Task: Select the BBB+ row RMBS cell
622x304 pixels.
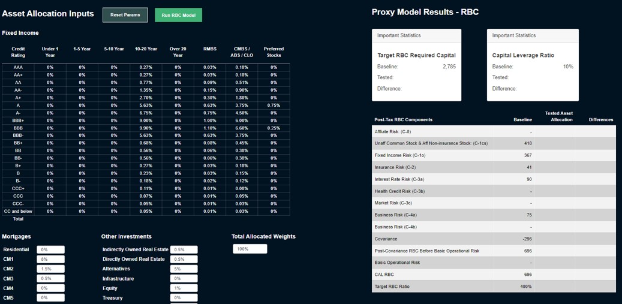Action: pos(209,120)
